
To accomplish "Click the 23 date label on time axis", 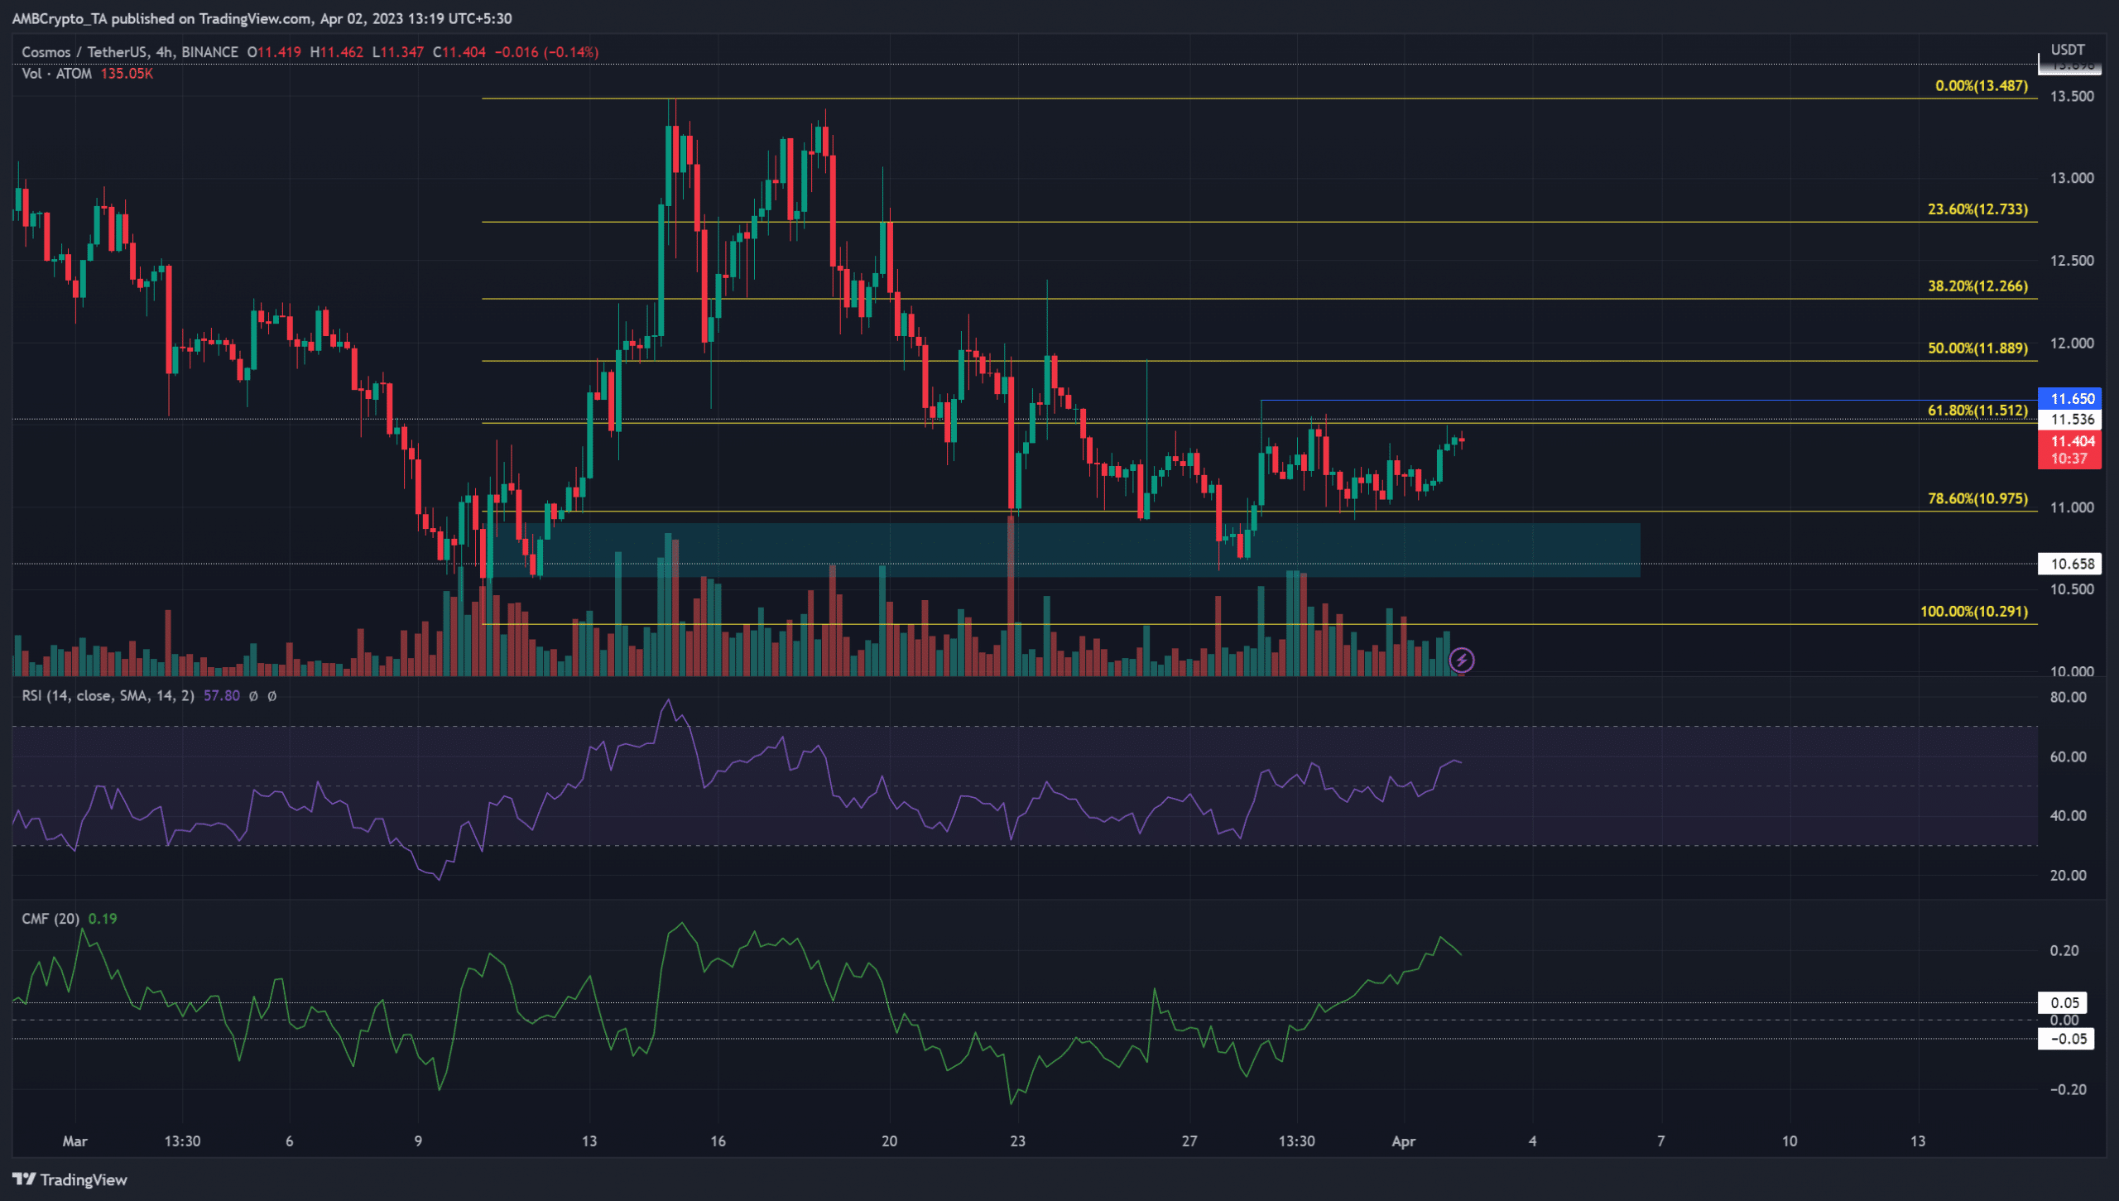I will pos(1017,1141).
